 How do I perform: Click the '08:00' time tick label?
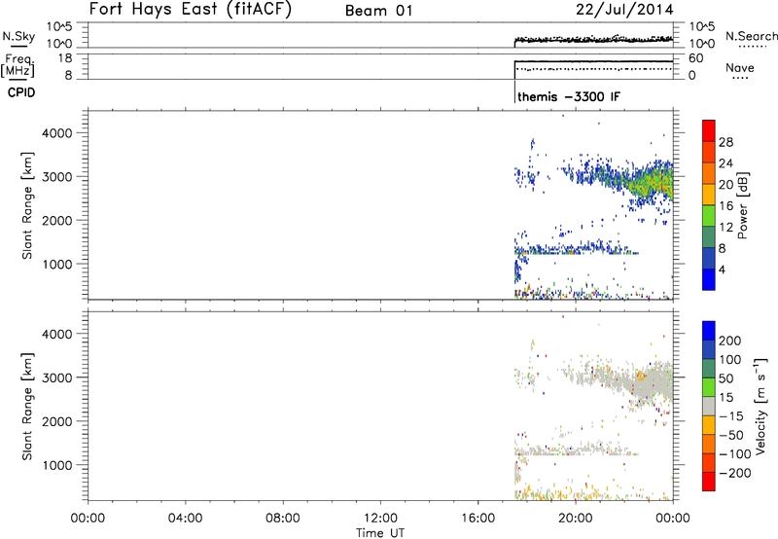[x=283, y=519]
